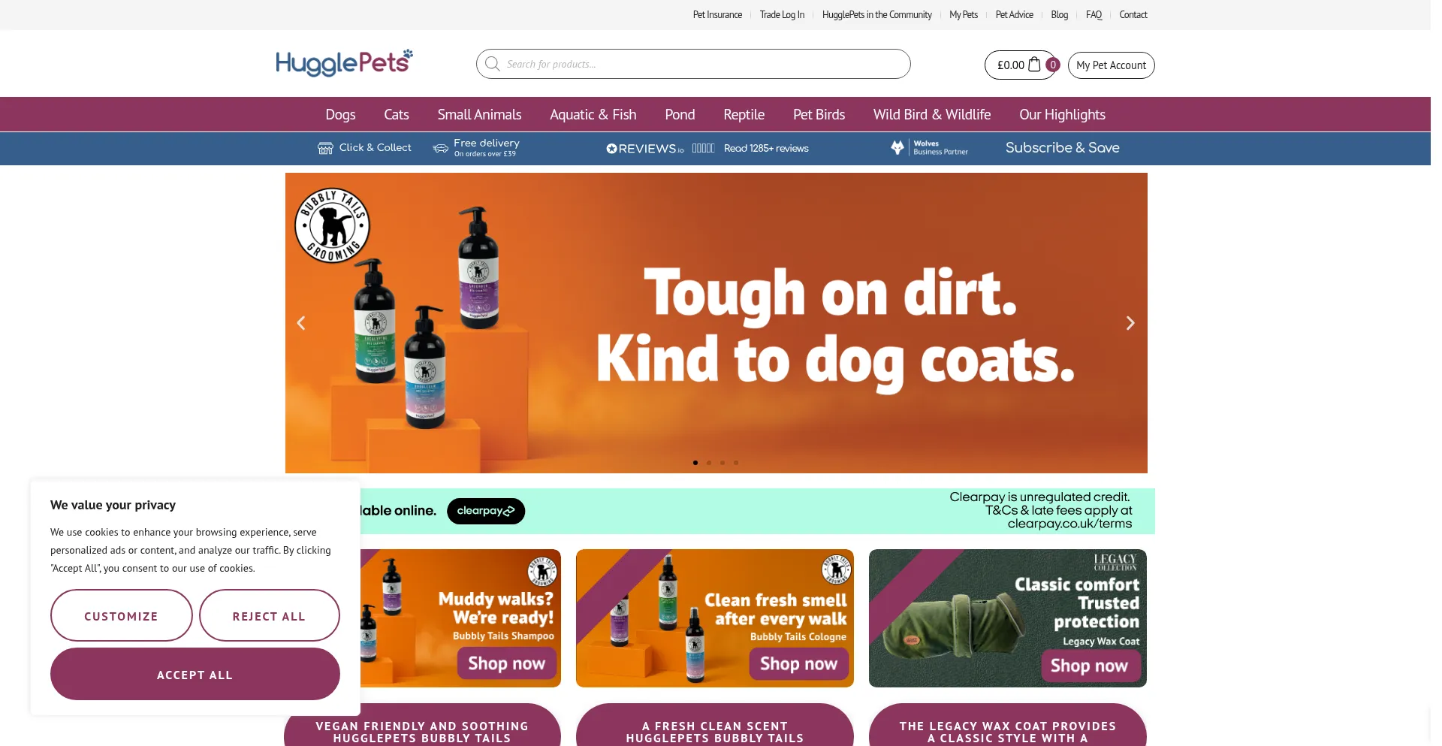Open cookie Customize options
Viewport: 1442px width, 746px height.
[122, 615]
